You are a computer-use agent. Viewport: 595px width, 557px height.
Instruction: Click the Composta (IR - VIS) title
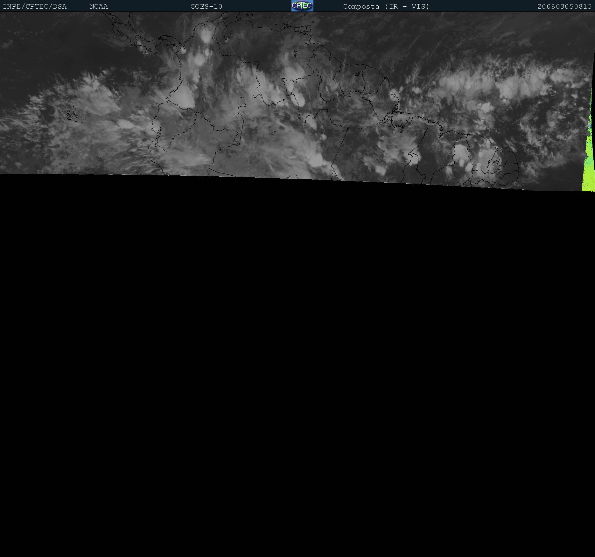[x=386, y=7]
